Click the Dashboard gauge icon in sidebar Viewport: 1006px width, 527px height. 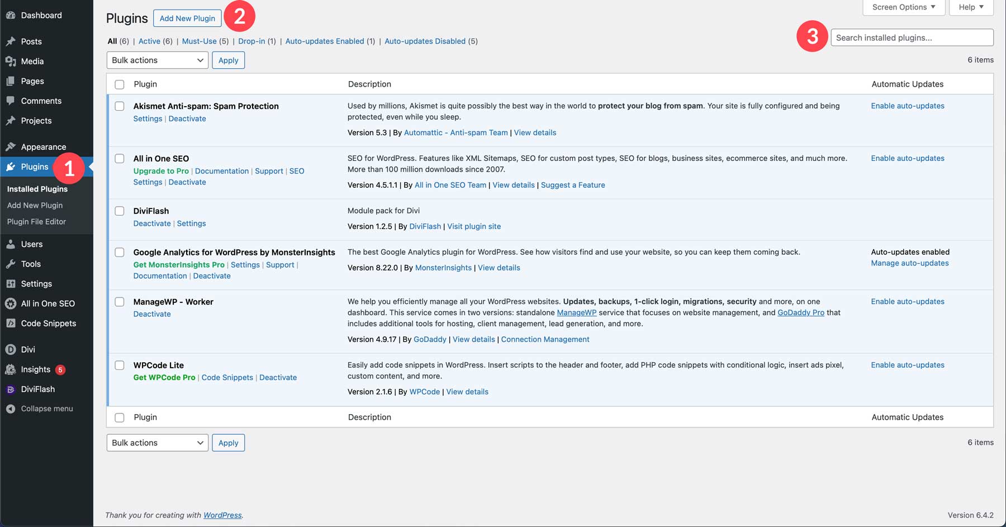[x=11, y=15]
